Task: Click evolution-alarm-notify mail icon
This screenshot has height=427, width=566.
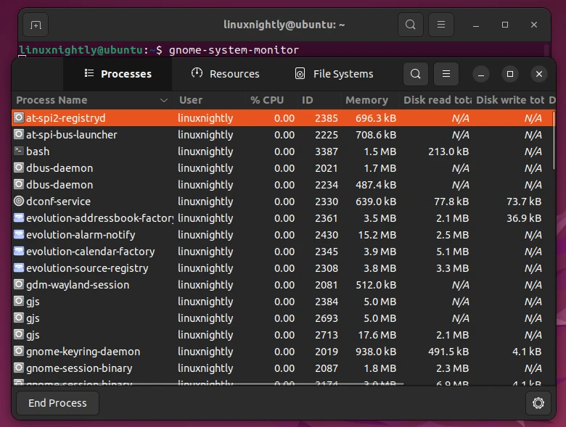Action: pyautogui.click(x=19, y=234)
